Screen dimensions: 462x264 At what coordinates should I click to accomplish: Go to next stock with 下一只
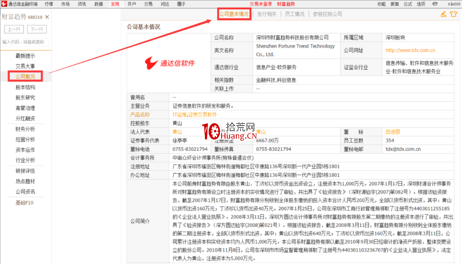click(x=37, y=29)
